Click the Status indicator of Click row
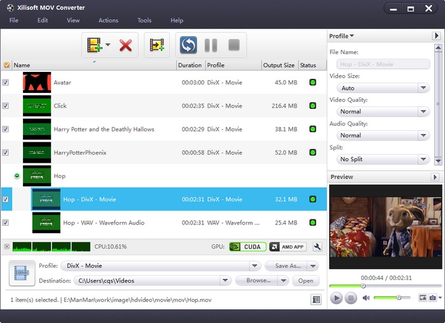The image size is (445, 323). tap(313, 106)
